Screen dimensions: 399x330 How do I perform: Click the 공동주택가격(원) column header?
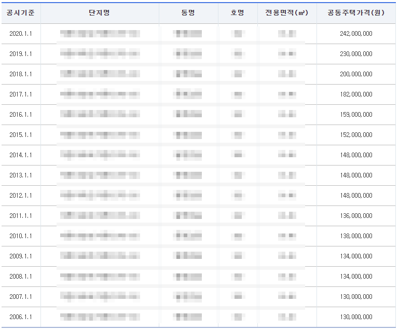356,13
